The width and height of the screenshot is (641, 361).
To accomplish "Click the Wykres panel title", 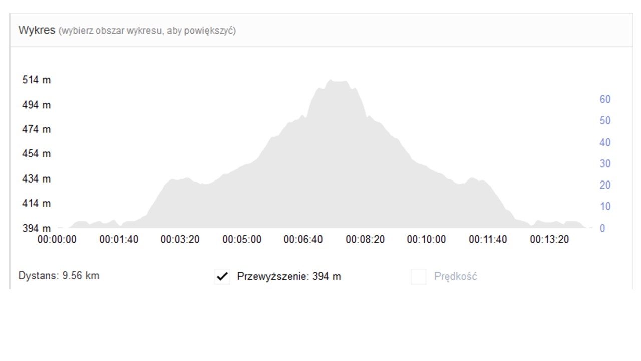I will pyautogui.click(x=37, y=30).
